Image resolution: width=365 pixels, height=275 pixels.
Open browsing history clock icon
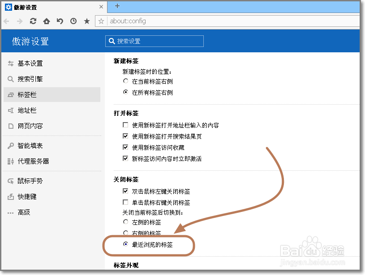(x=73, y=21)
